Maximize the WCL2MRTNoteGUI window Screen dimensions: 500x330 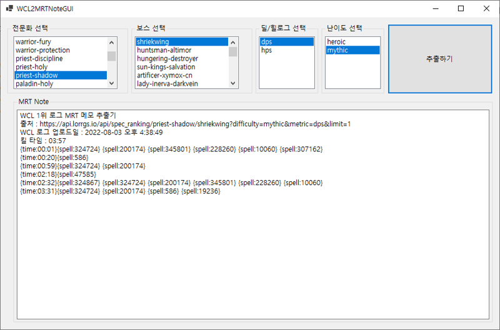[461, 9]
